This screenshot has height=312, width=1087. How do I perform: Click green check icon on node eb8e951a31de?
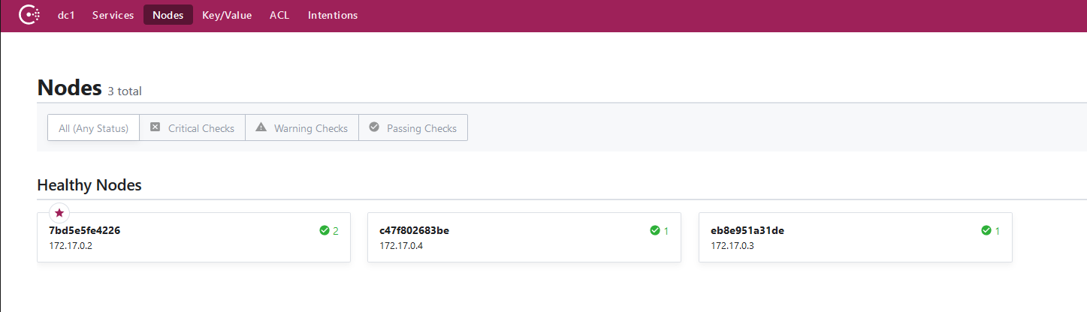986,231
